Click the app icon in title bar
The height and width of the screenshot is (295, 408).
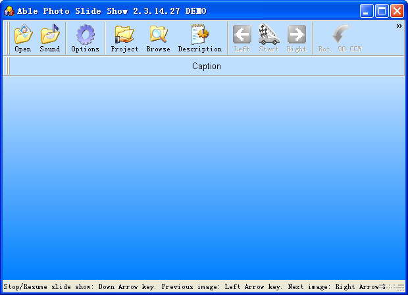(9, 11)
